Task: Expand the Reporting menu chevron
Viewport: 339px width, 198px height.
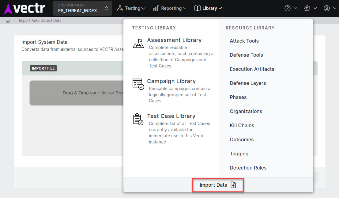Action: (184, 8)
